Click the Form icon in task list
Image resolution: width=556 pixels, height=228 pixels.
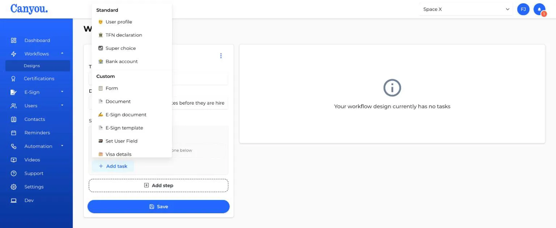coord(101,88)
